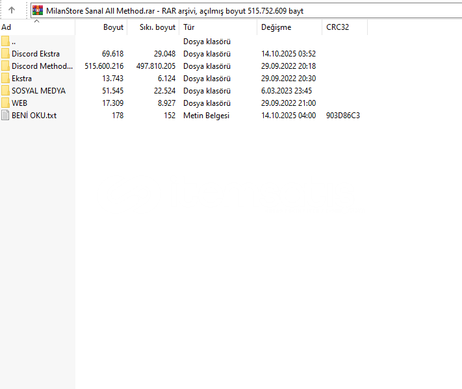Click packed size 6.124
Screen dimensions: 462x389
click(167, 79)
